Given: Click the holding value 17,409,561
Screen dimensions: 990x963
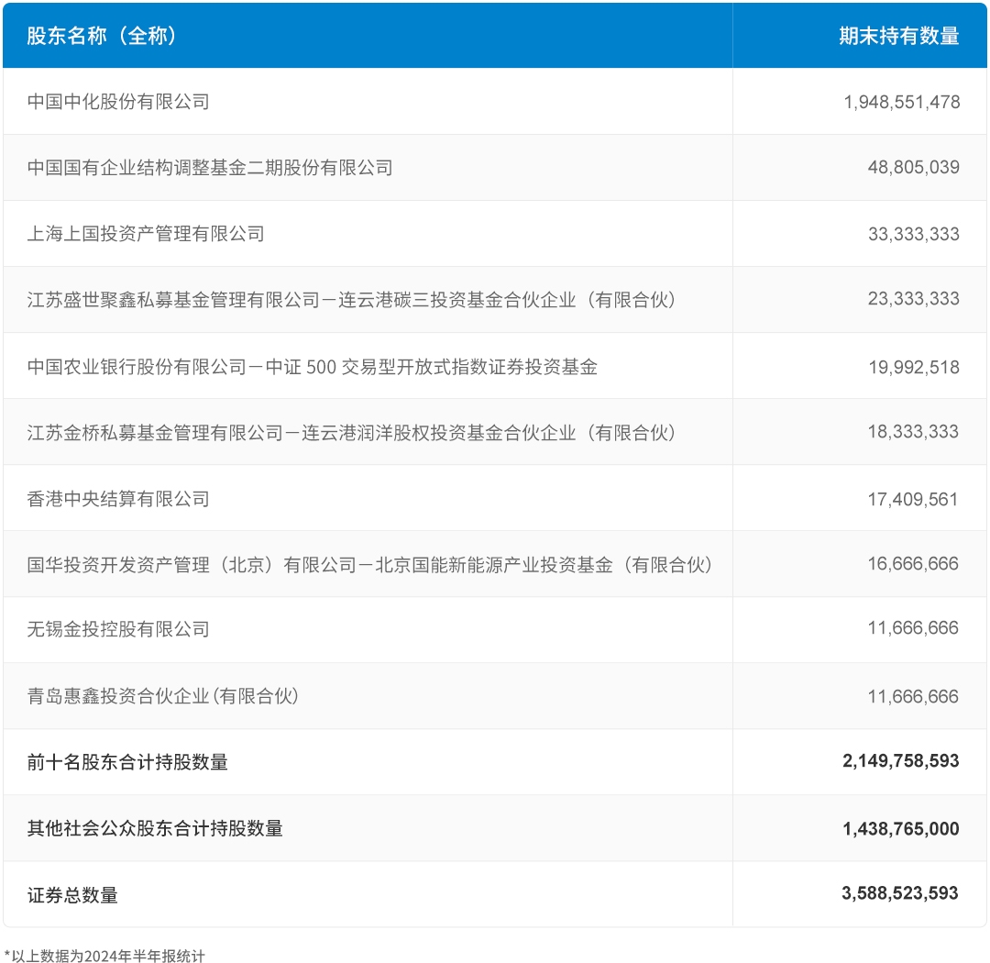Looking at the screenshot, I should [915, 497].
